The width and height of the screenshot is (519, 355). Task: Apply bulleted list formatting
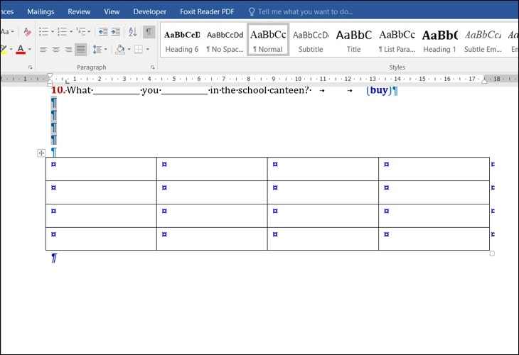pyautogui.click(x=43, y=32)
